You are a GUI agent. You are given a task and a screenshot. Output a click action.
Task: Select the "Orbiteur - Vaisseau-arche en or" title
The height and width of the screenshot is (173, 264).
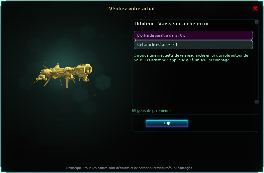(x=172, y=24)
